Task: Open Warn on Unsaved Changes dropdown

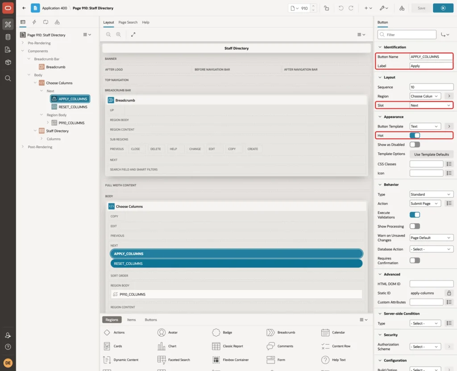Action: (432, 238)
